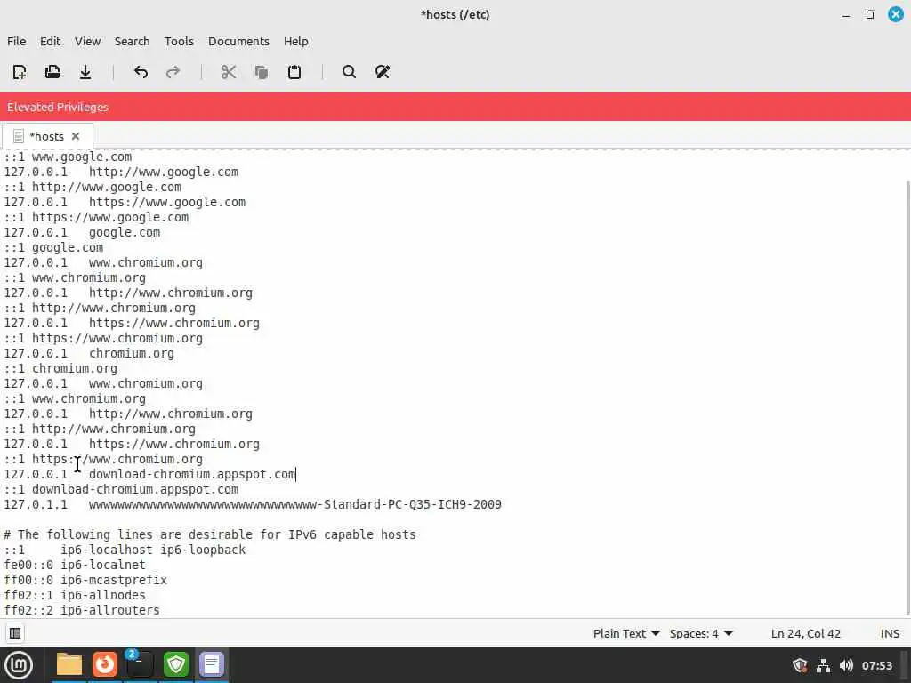Viewport: 911px width, 683px height.
Task: Click the 'ip6-localhost ip6-loopback' line
Action: pyautogui.click(x=125, y=550)
